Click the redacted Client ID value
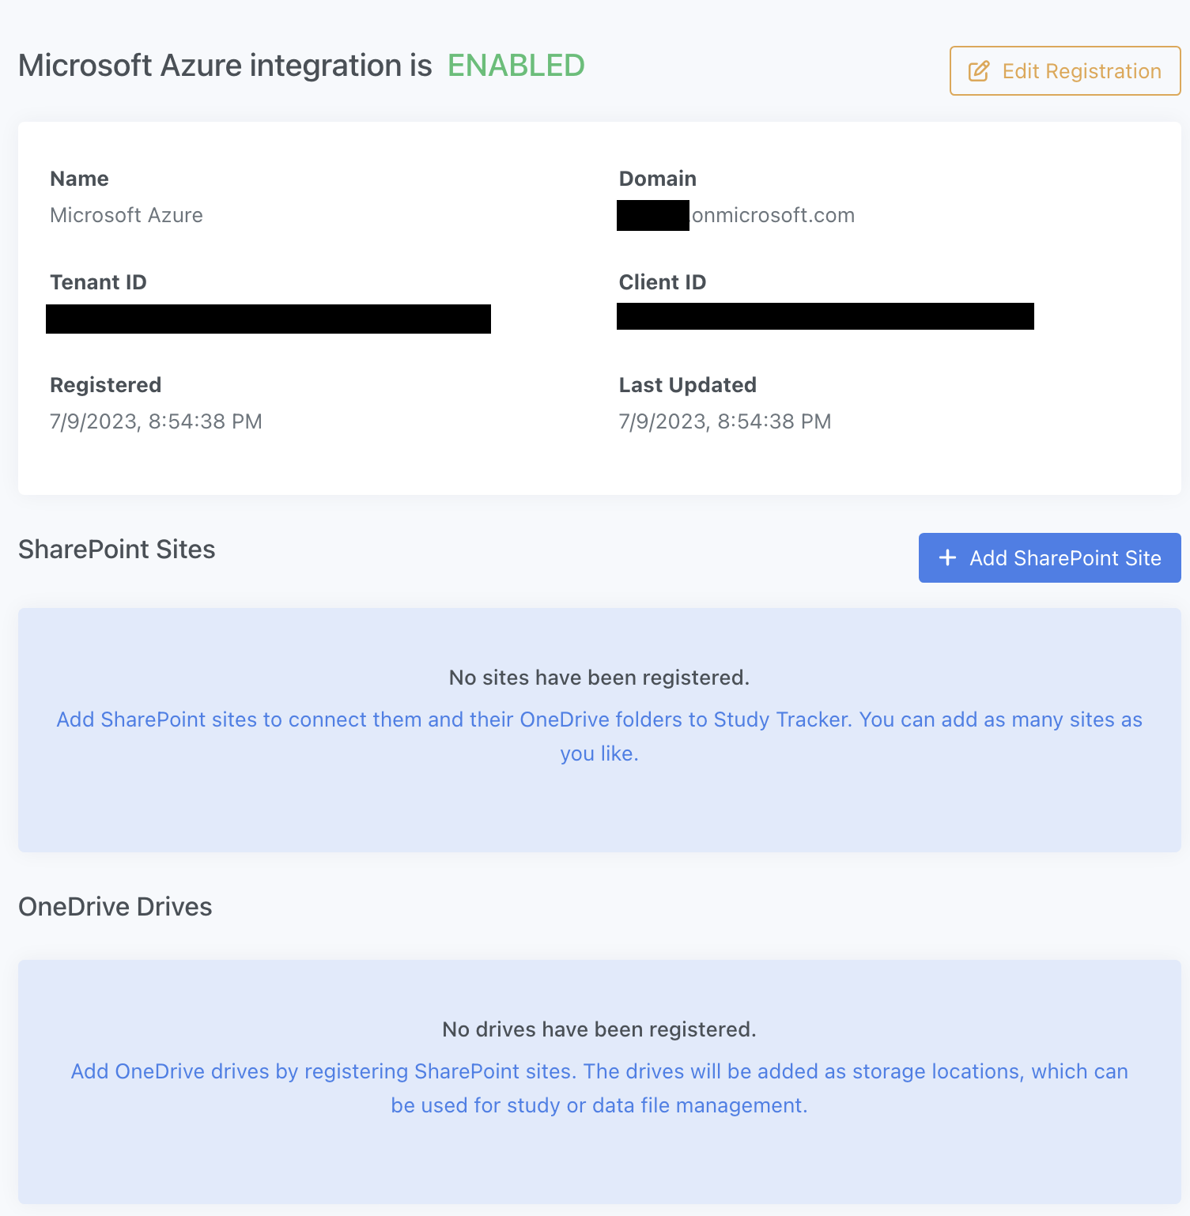The image size is (1190, 1216). coord(825,316)
